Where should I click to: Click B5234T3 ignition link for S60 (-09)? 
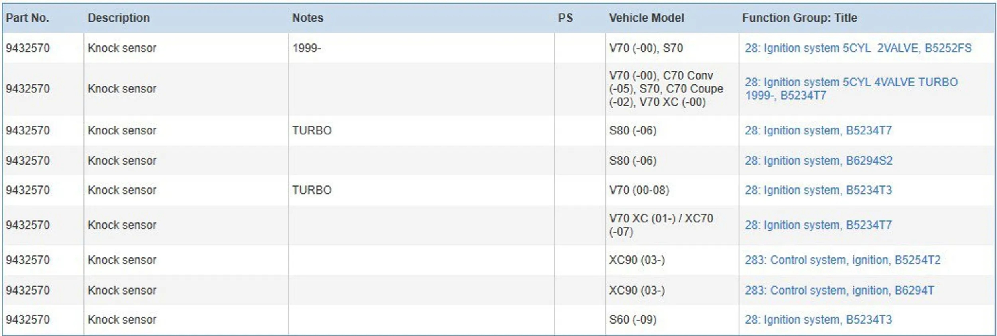(818, 320)
